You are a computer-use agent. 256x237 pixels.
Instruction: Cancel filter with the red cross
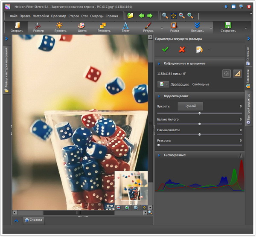pos(182,49)
